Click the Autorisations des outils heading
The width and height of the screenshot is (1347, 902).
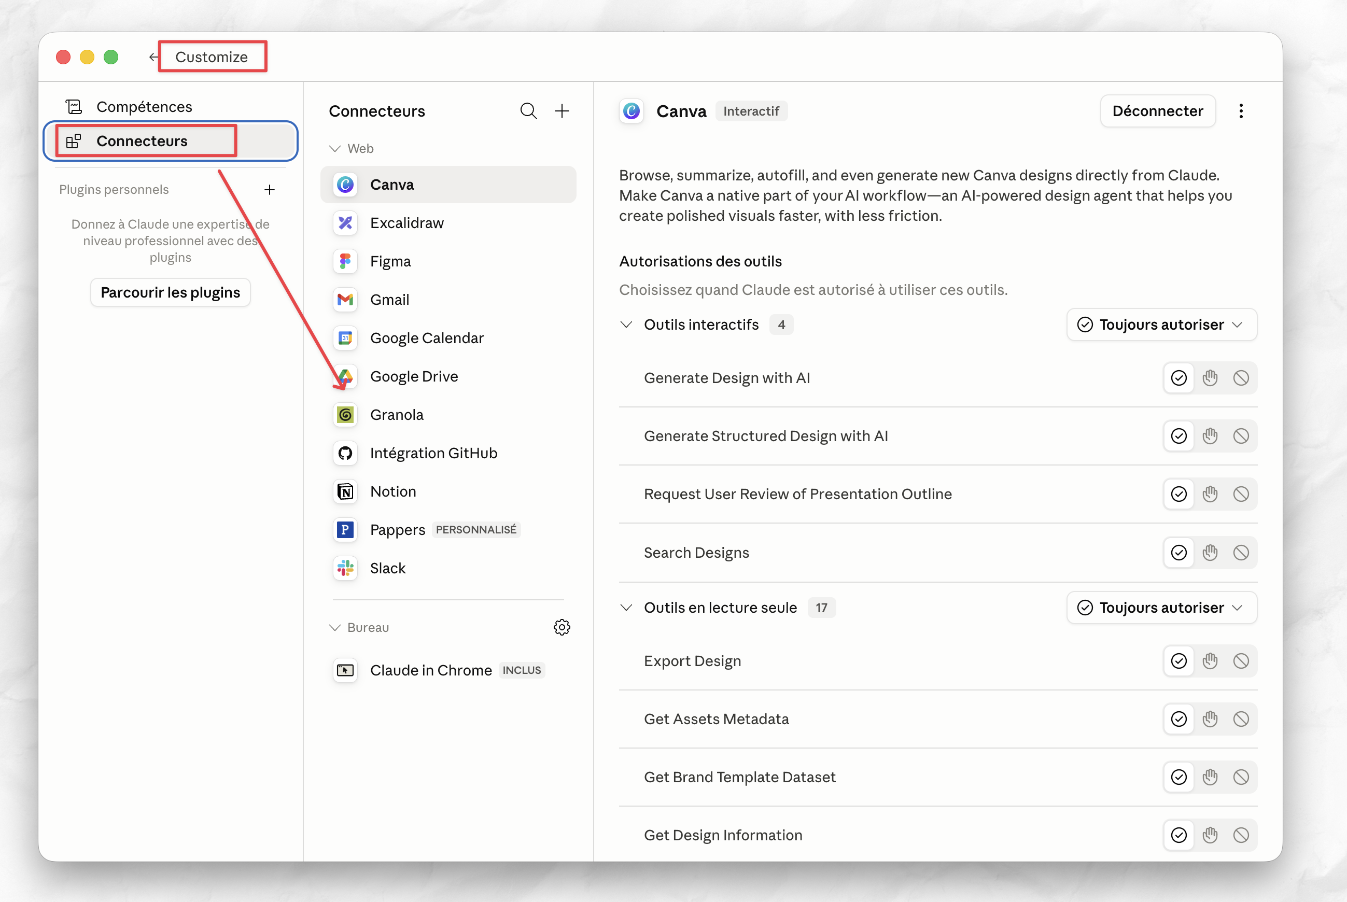(700, 261)
